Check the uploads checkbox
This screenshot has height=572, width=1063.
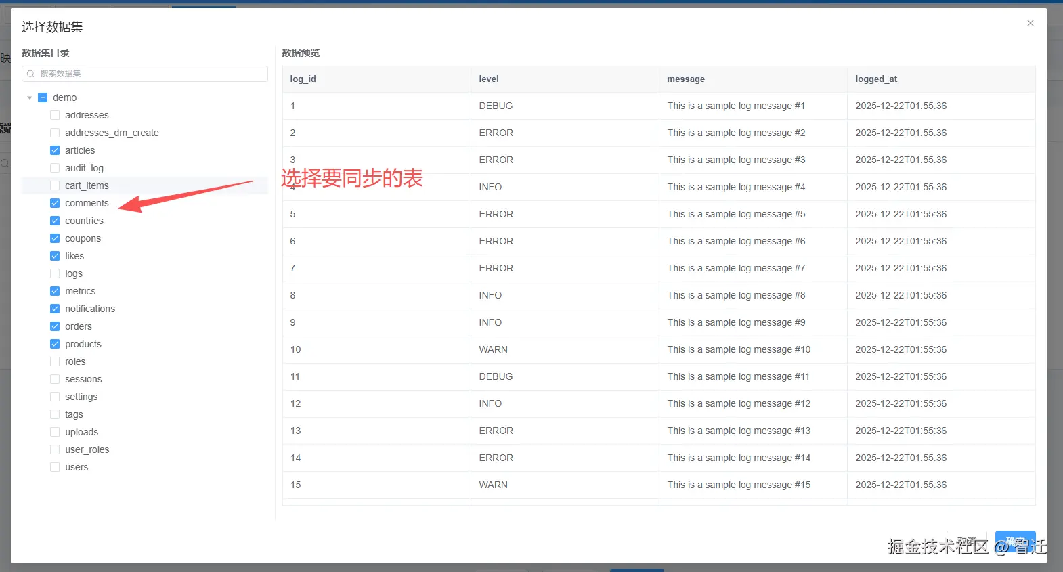point(55,432)
